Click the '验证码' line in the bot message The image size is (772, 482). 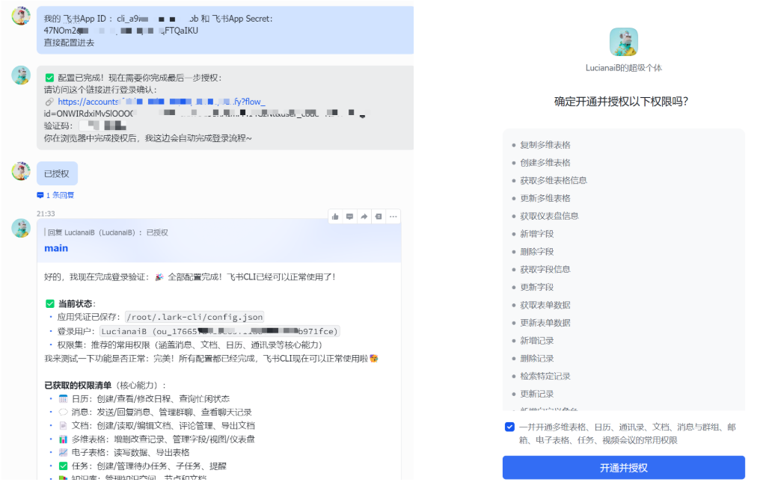[x=85, y=126]
